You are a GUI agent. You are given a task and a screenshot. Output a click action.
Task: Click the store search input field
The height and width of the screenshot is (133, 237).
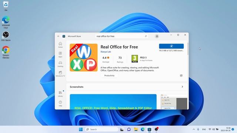point(122,36)
